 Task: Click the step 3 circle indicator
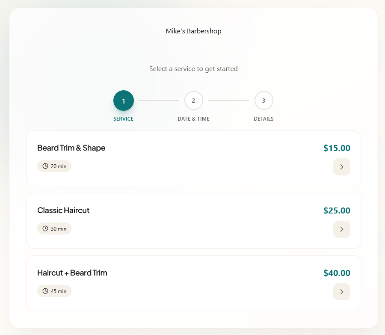264,101
